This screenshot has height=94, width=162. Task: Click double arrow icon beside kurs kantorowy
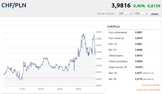(158, 90)
